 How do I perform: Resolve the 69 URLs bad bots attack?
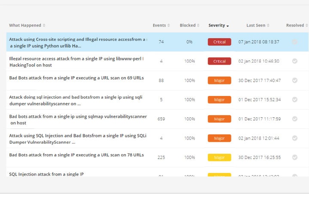point(294,81)
